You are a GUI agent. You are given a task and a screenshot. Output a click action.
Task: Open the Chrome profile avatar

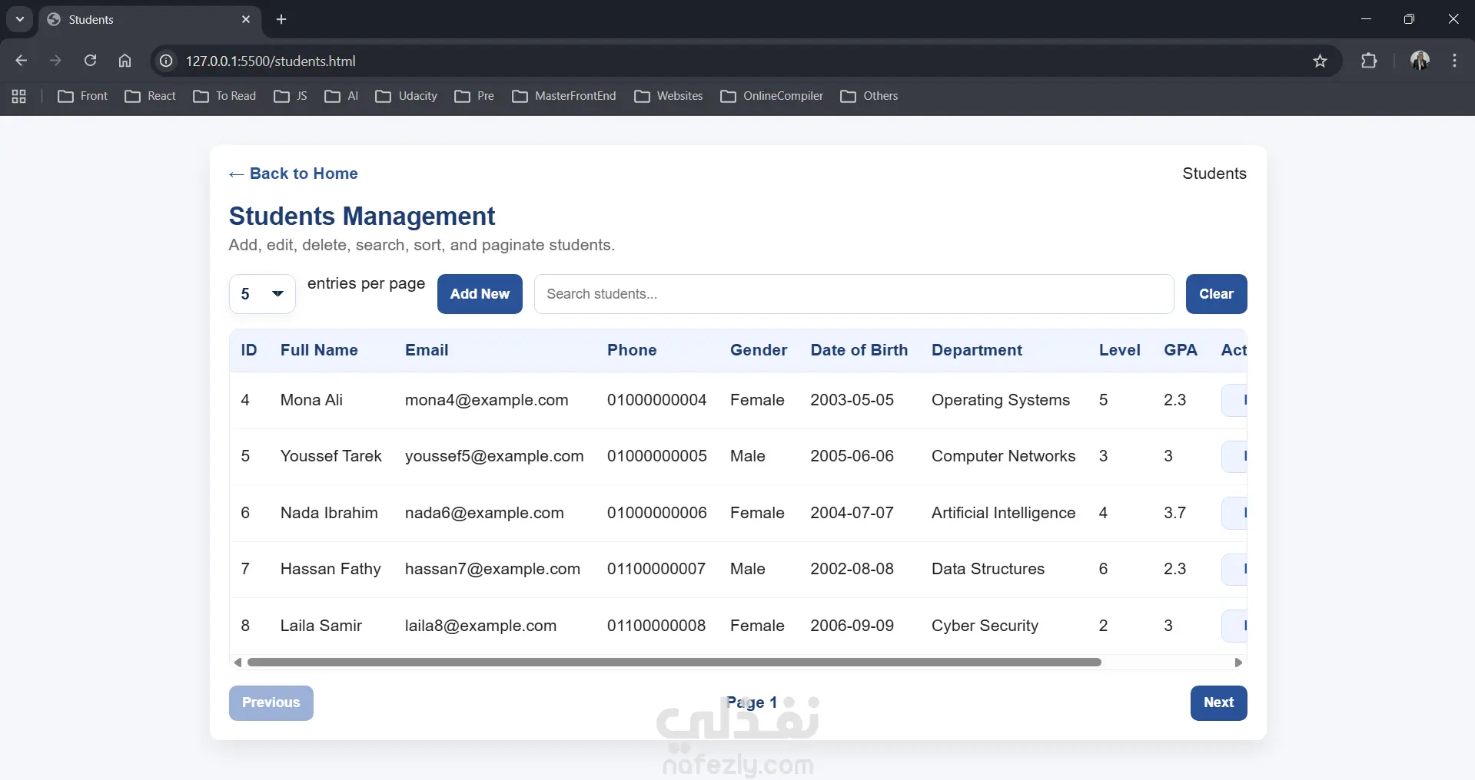pyautogui.click(x=1420, y=61)
